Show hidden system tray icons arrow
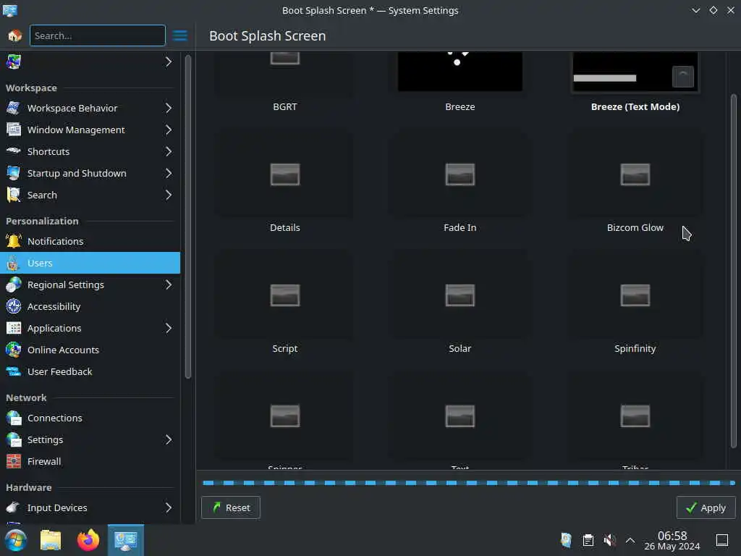 [x=630, y=540]
